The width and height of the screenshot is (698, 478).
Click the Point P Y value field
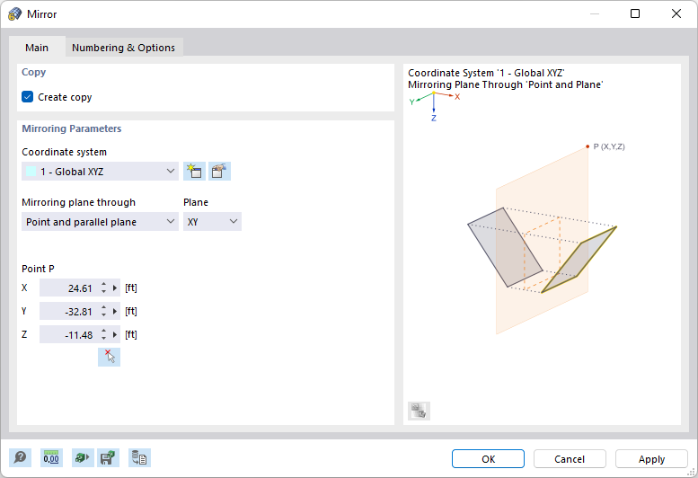pyautogui.click(x=69, y=311)
